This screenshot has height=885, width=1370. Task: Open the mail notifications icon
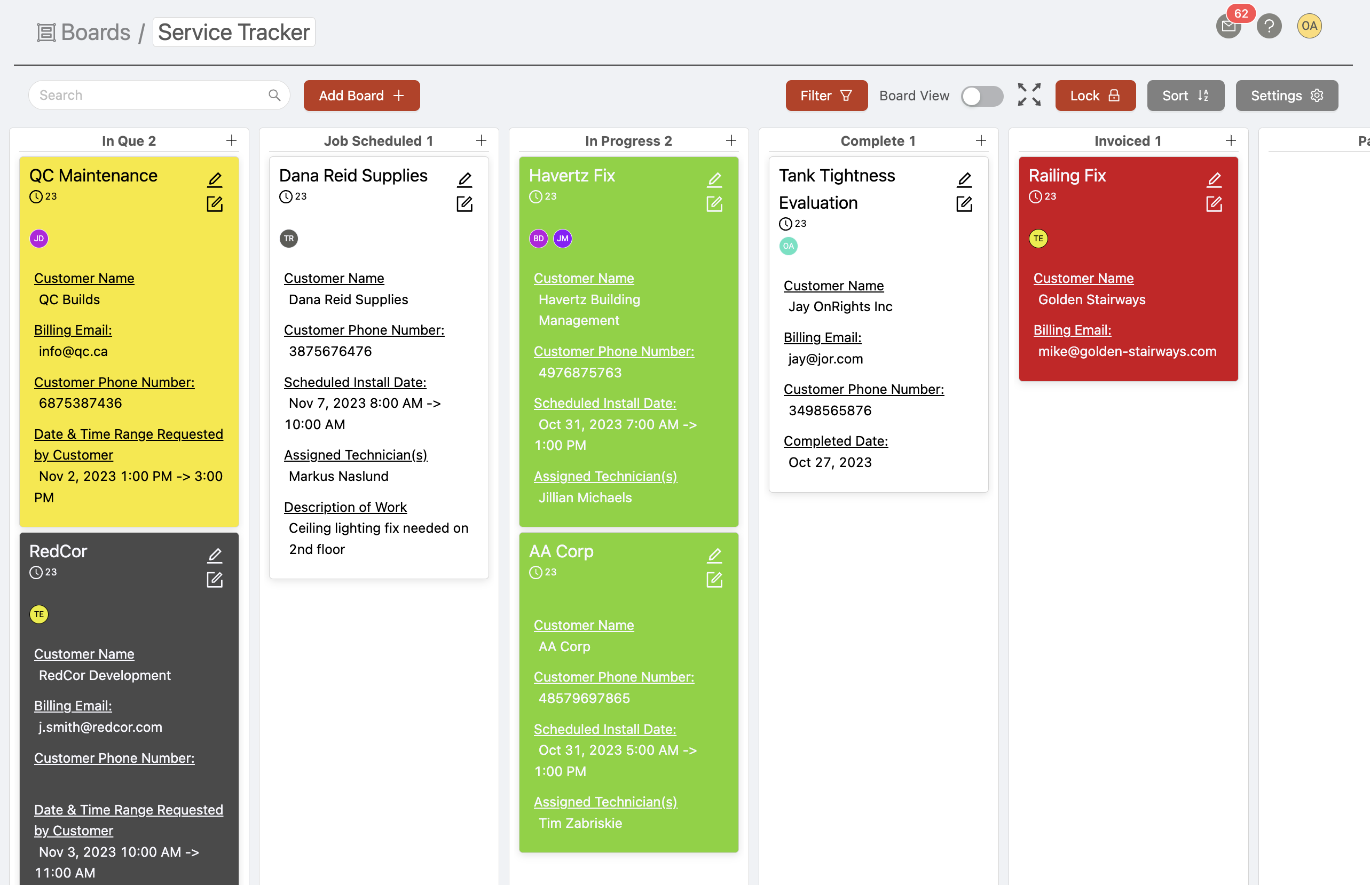point(1227,27)
